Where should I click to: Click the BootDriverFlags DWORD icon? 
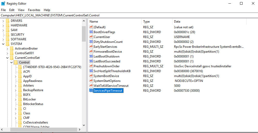(x=91, y=32)
